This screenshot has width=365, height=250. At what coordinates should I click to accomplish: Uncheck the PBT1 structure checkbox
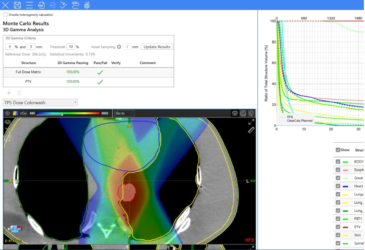[338, 219]
